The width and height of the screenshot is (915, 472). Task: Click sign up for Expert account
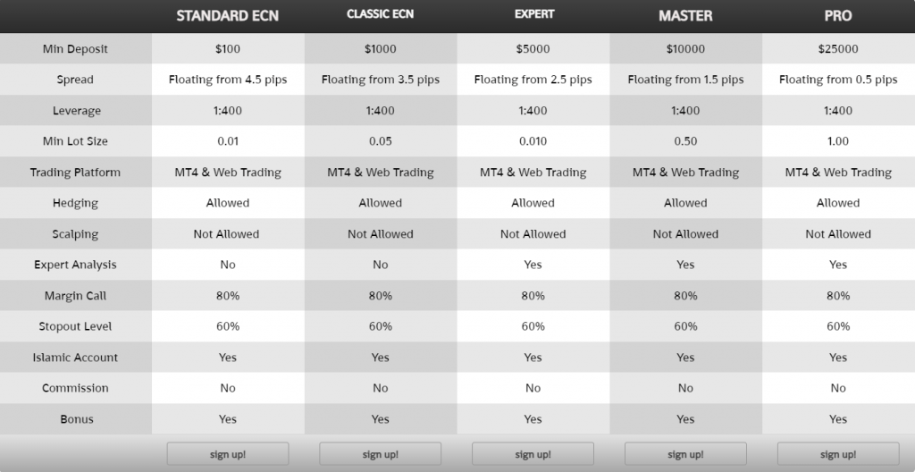tap(533, 454)
